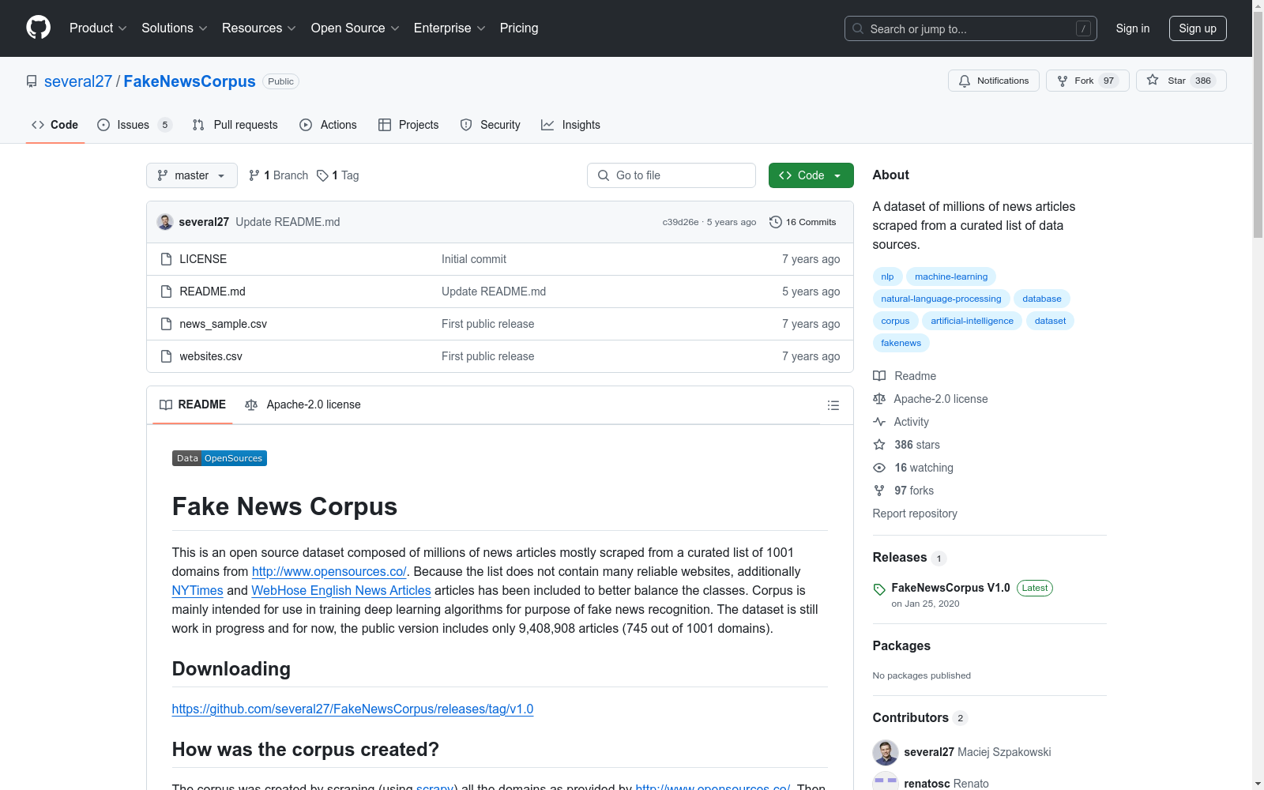Click the Report repository link
The width and height of the screenshot is (1264, 790).
(915, 513)
